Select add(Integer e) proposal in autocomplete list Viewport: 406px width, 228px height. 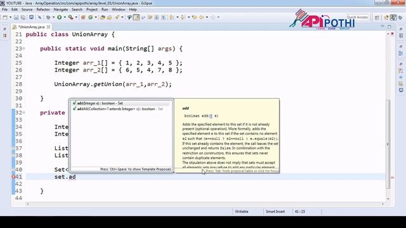point(121,103)
